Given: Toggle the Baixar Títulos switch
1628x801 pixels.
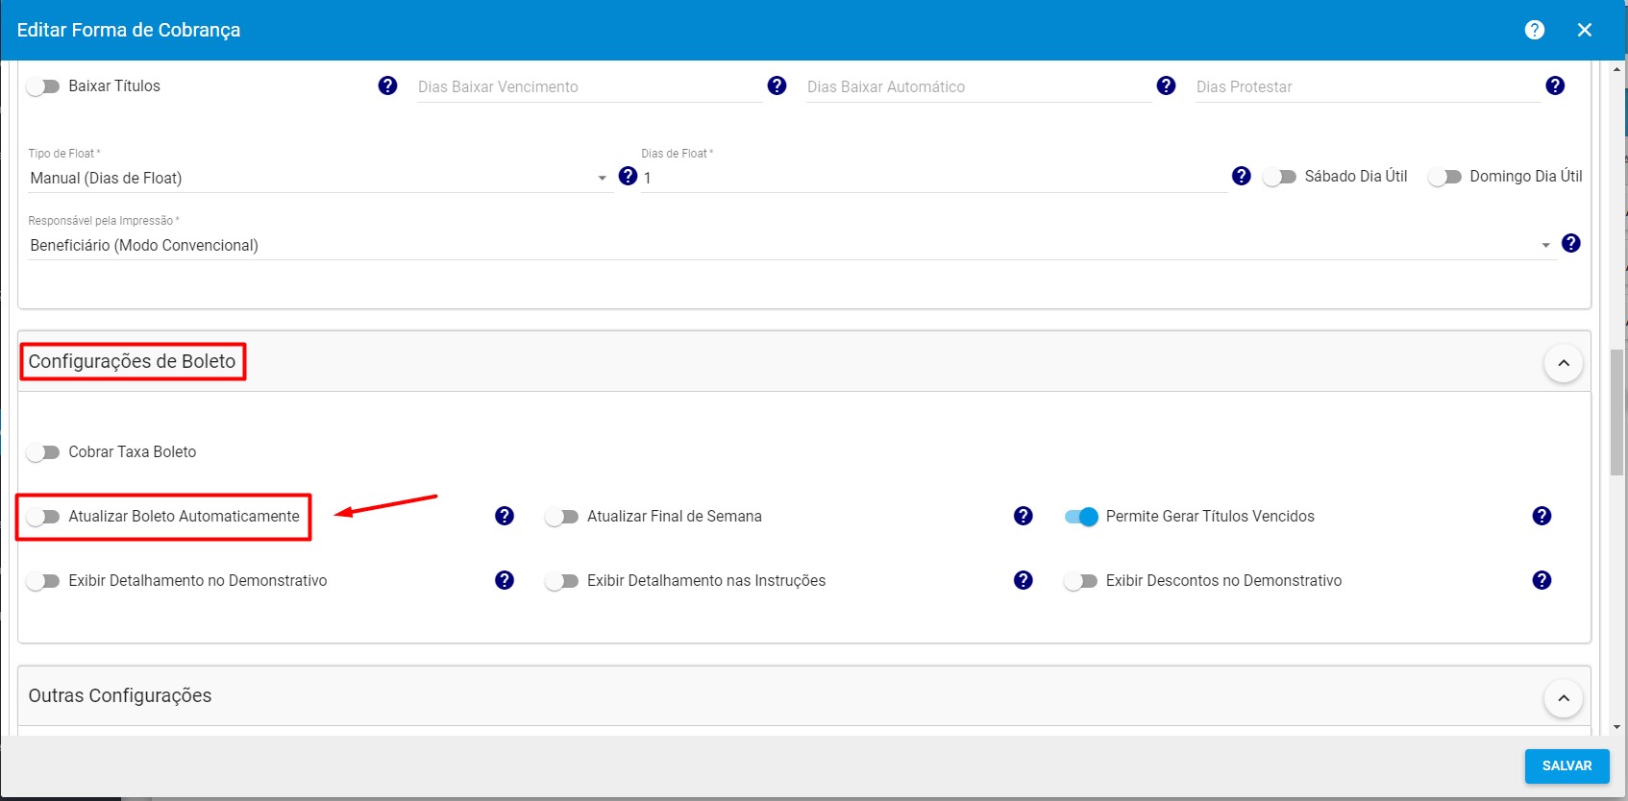Looking at the screenshot, I should pyautogui.click(x=43, y=86).
